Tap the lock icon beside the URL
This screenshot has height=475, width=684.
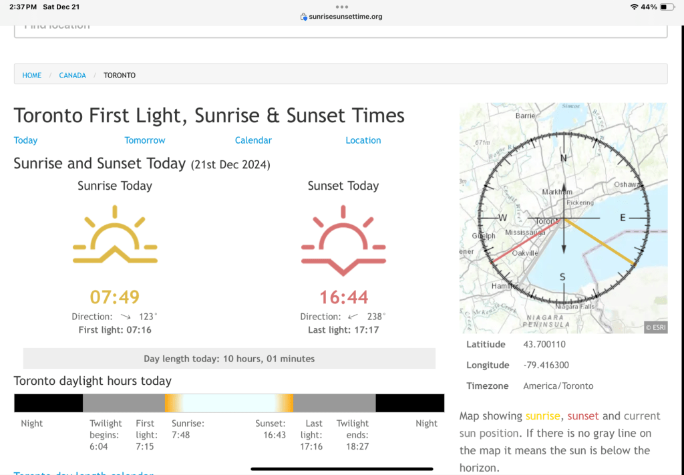pyautogui.click(x=304, y=17)
